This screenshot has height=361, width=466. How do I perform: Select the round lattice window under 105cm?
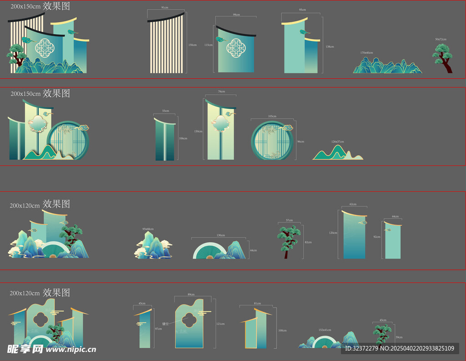pyautogui.click(x=273, y=140)
